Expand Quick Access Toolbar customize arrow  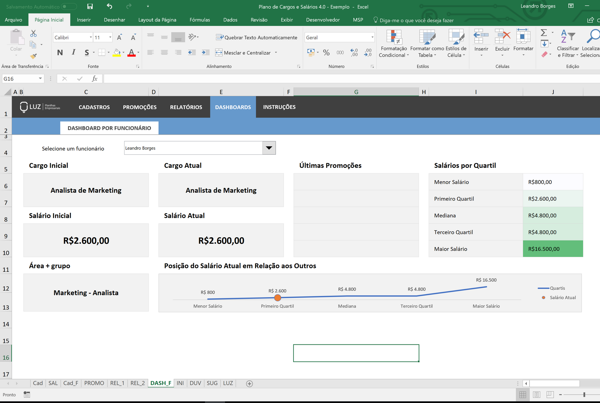click(x=148, y=6)
